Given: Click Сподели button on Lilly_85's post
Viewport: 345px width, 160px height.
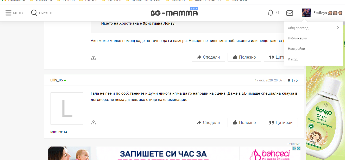Looking at the screenshot, I should point(208,123).
